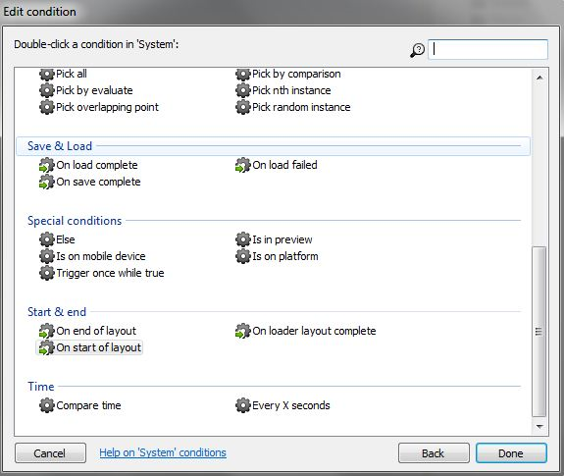Select the 'Every X seconds' gear icon

(x=243, y=405)
